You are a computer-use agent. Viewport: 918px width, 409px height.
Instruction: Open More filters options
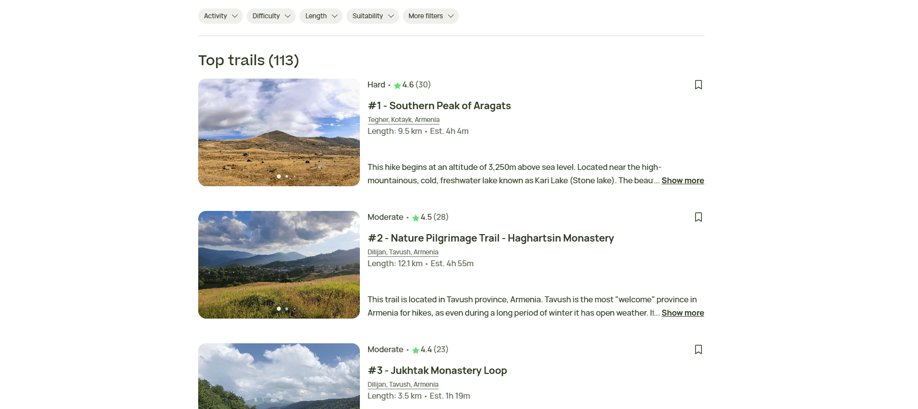[431, 16]
